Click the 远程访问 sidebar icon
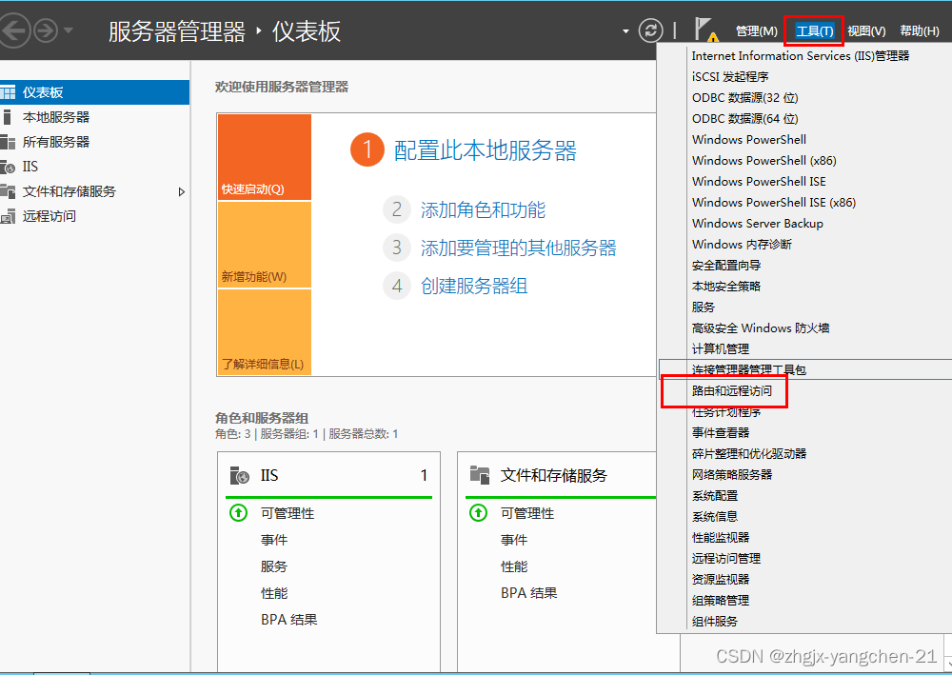Viewport: 952px width, 675px height. coord(8,216)
